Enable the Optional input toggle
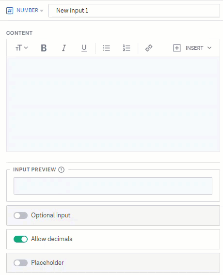 tap(20, 215)
